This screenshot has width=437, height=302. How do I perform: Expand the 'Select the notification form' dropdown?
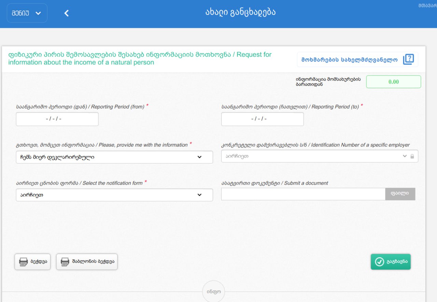(114, 195)
